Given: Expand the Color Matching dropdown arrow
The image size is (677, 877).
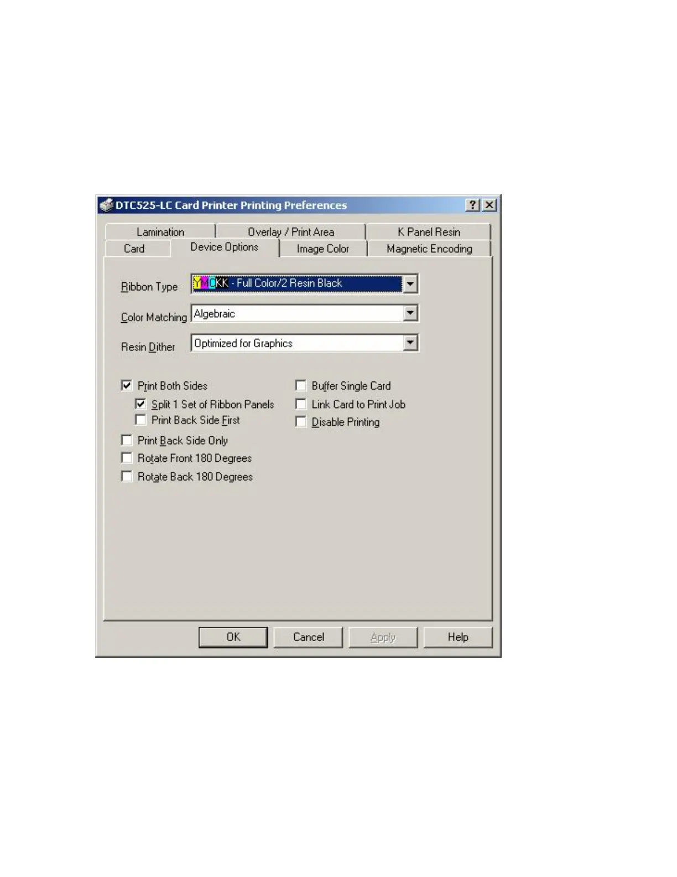Looking at the screenshot, I should (x=410, y=313).
